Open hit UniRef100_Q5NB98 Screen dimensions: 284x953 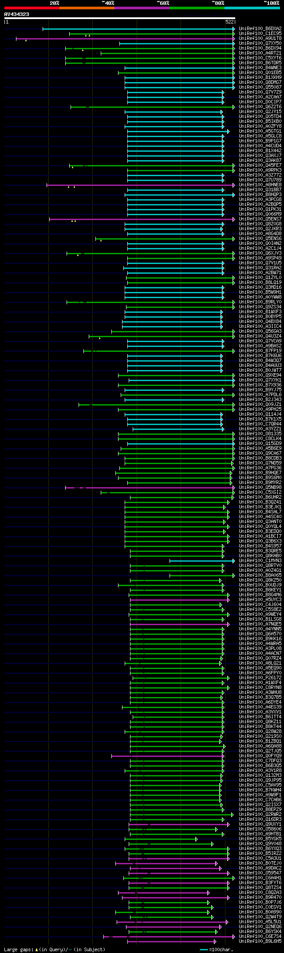(260, 488)
